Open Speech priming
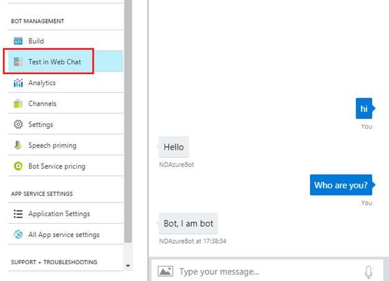 tap(65, 145)
